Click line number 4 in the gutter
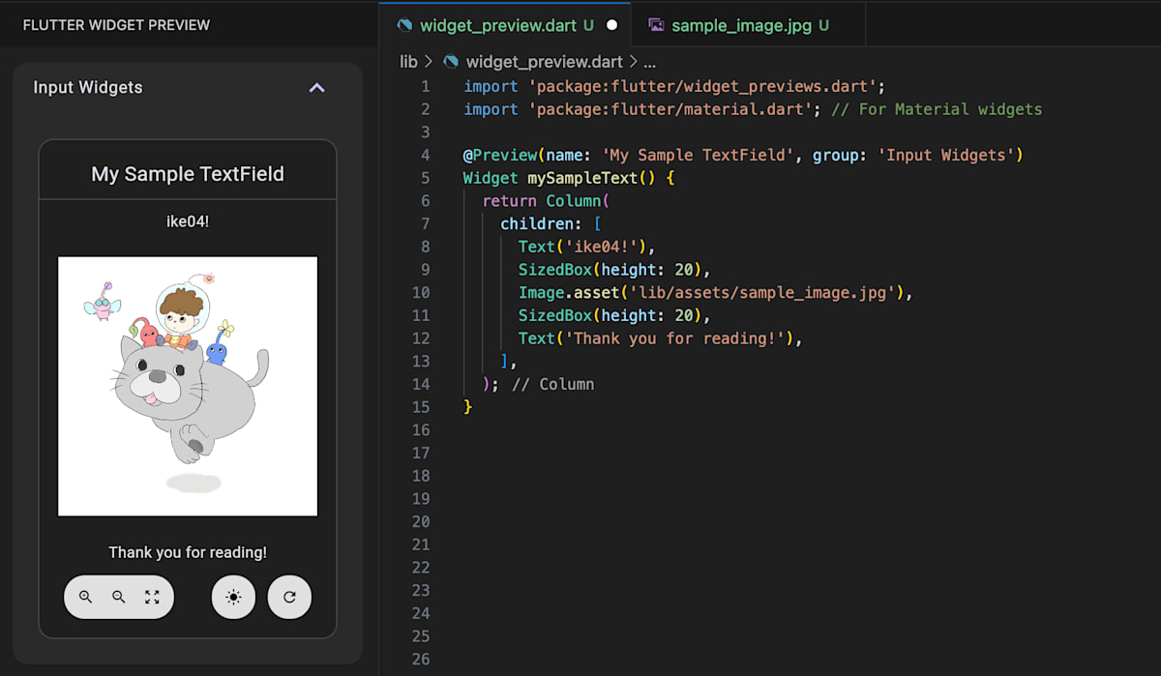 point(426,155)
